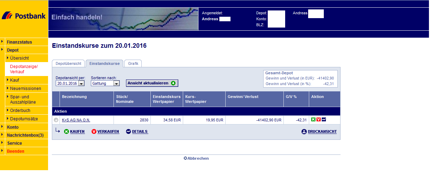Click the green circle icon beside KAUFEN
The width and height of the screenshot is (430, 174).
click(x=67, y=131)
